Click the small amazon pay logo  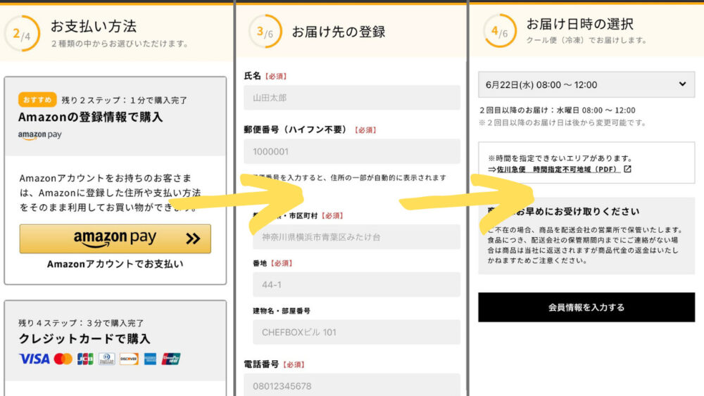pyautogui.click(x=40, y=134)
